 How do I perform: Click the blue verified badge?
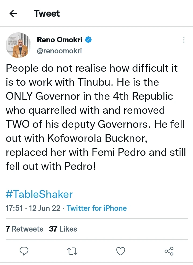[x=89, y=40]
